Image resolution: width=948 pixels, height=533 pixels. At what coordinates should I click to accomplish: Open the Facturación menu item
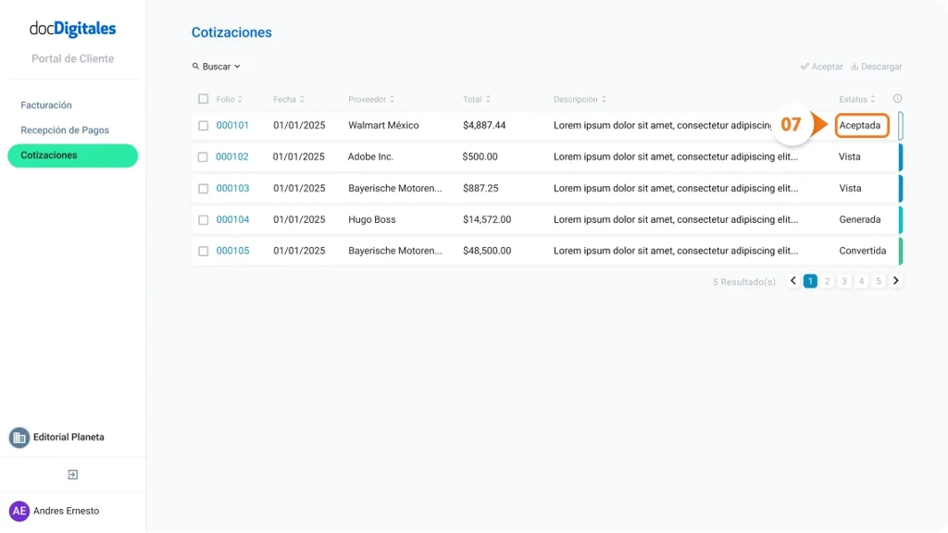point(46,105)
